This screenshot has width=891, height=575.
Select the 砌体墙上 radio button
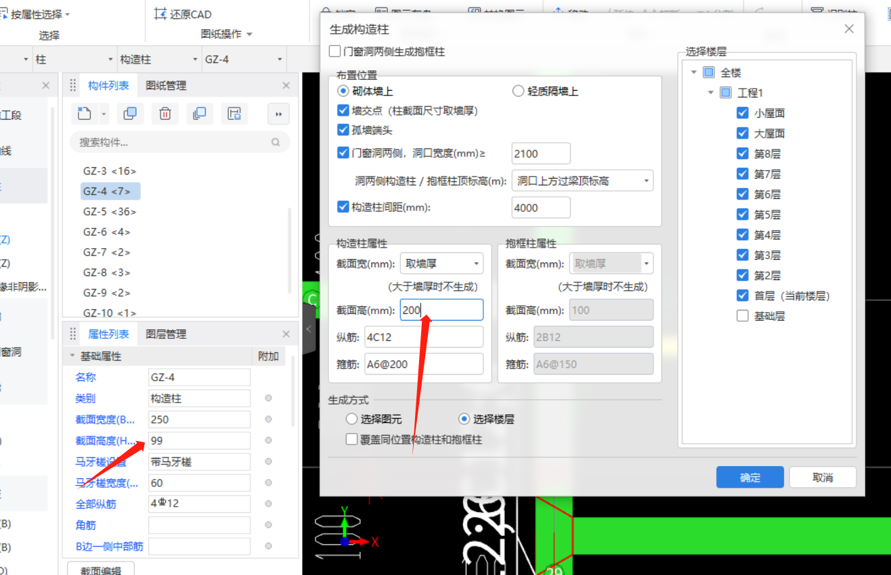343,91
